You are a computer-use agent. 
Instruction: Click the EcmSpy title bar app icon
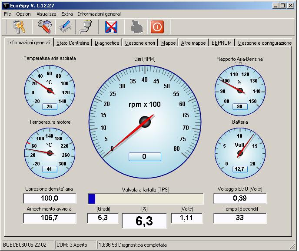coord(5,6)
